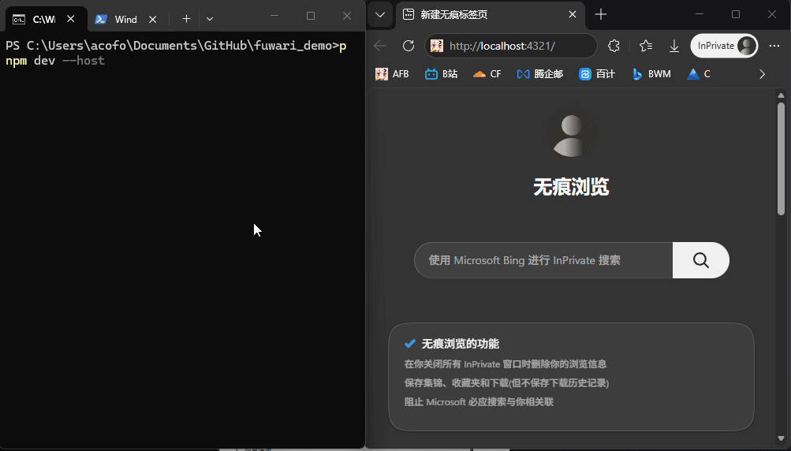Viewport: 791px width, 451px height.
Task: Open the Favorites star list
Action: (646, 46)
